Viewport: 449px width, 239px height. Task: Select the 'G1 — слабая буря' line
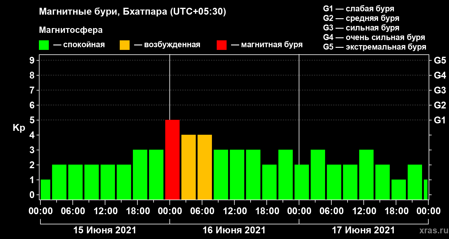click(359, 8)
